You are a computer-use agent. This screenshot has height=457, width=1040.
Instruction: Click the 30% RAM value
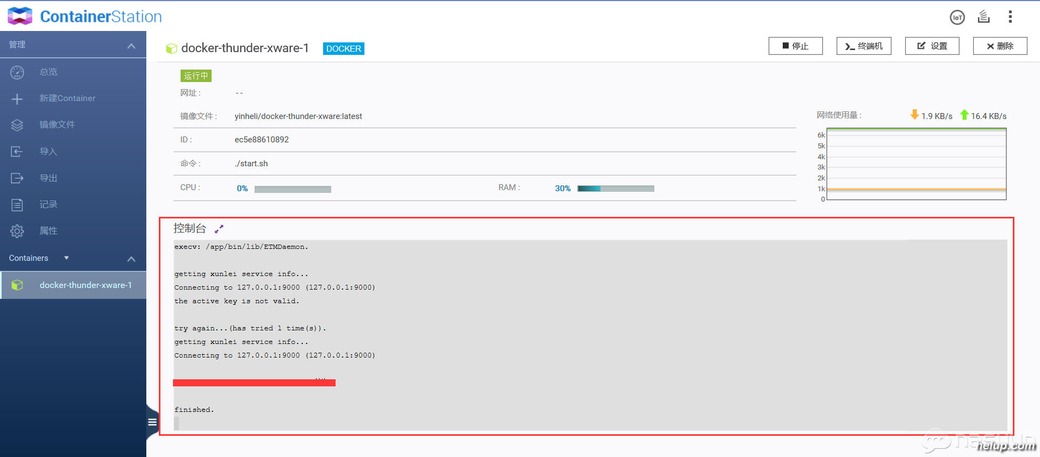562,189
